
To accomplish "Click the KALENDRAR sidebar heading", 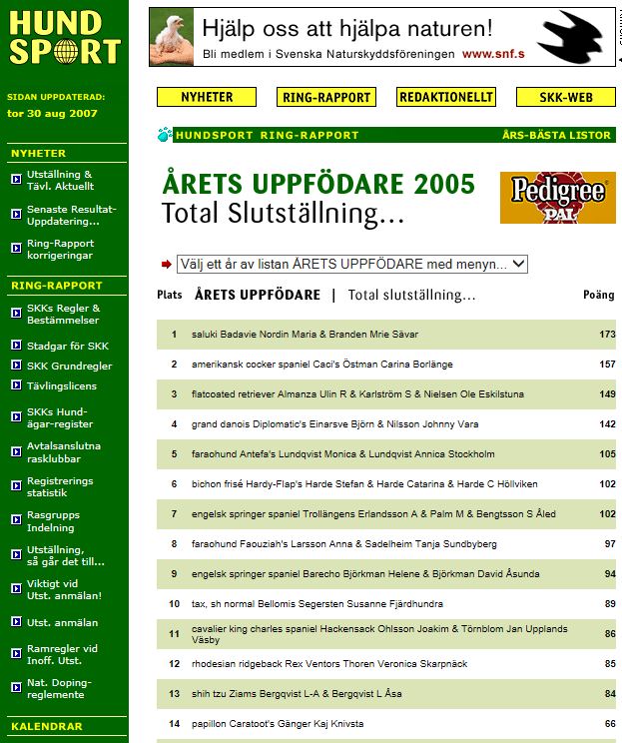I will [47, 726].
